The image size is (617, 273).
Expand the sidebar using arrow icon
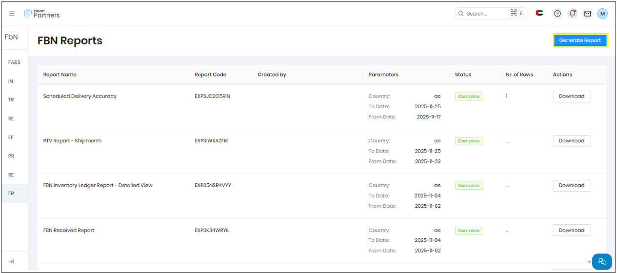tap(12, 261)
